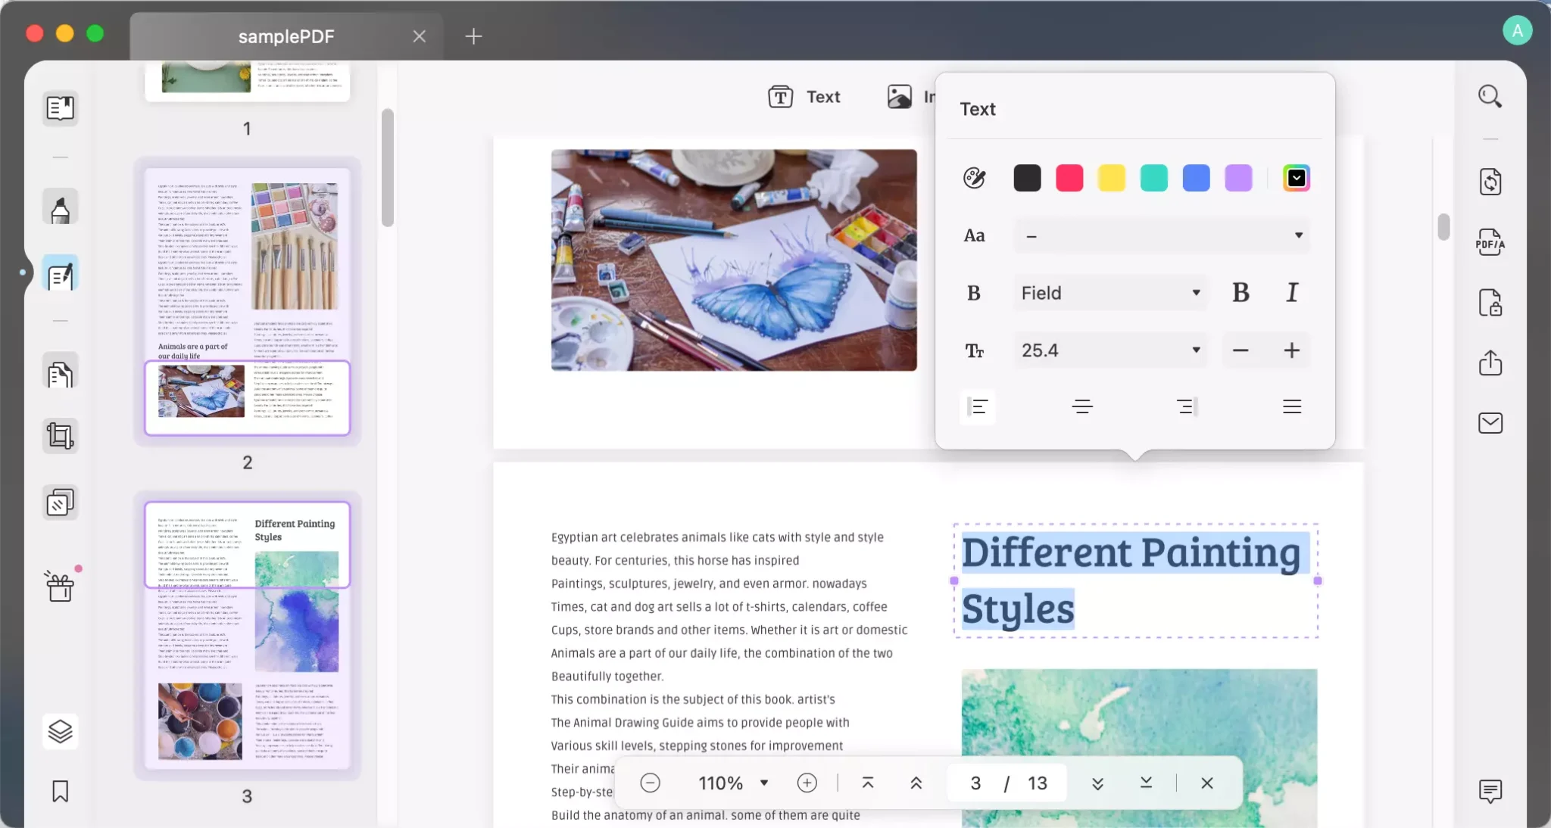Go to previous page arrow
The height and width of the screenshot is (828, 1551).
916,783
